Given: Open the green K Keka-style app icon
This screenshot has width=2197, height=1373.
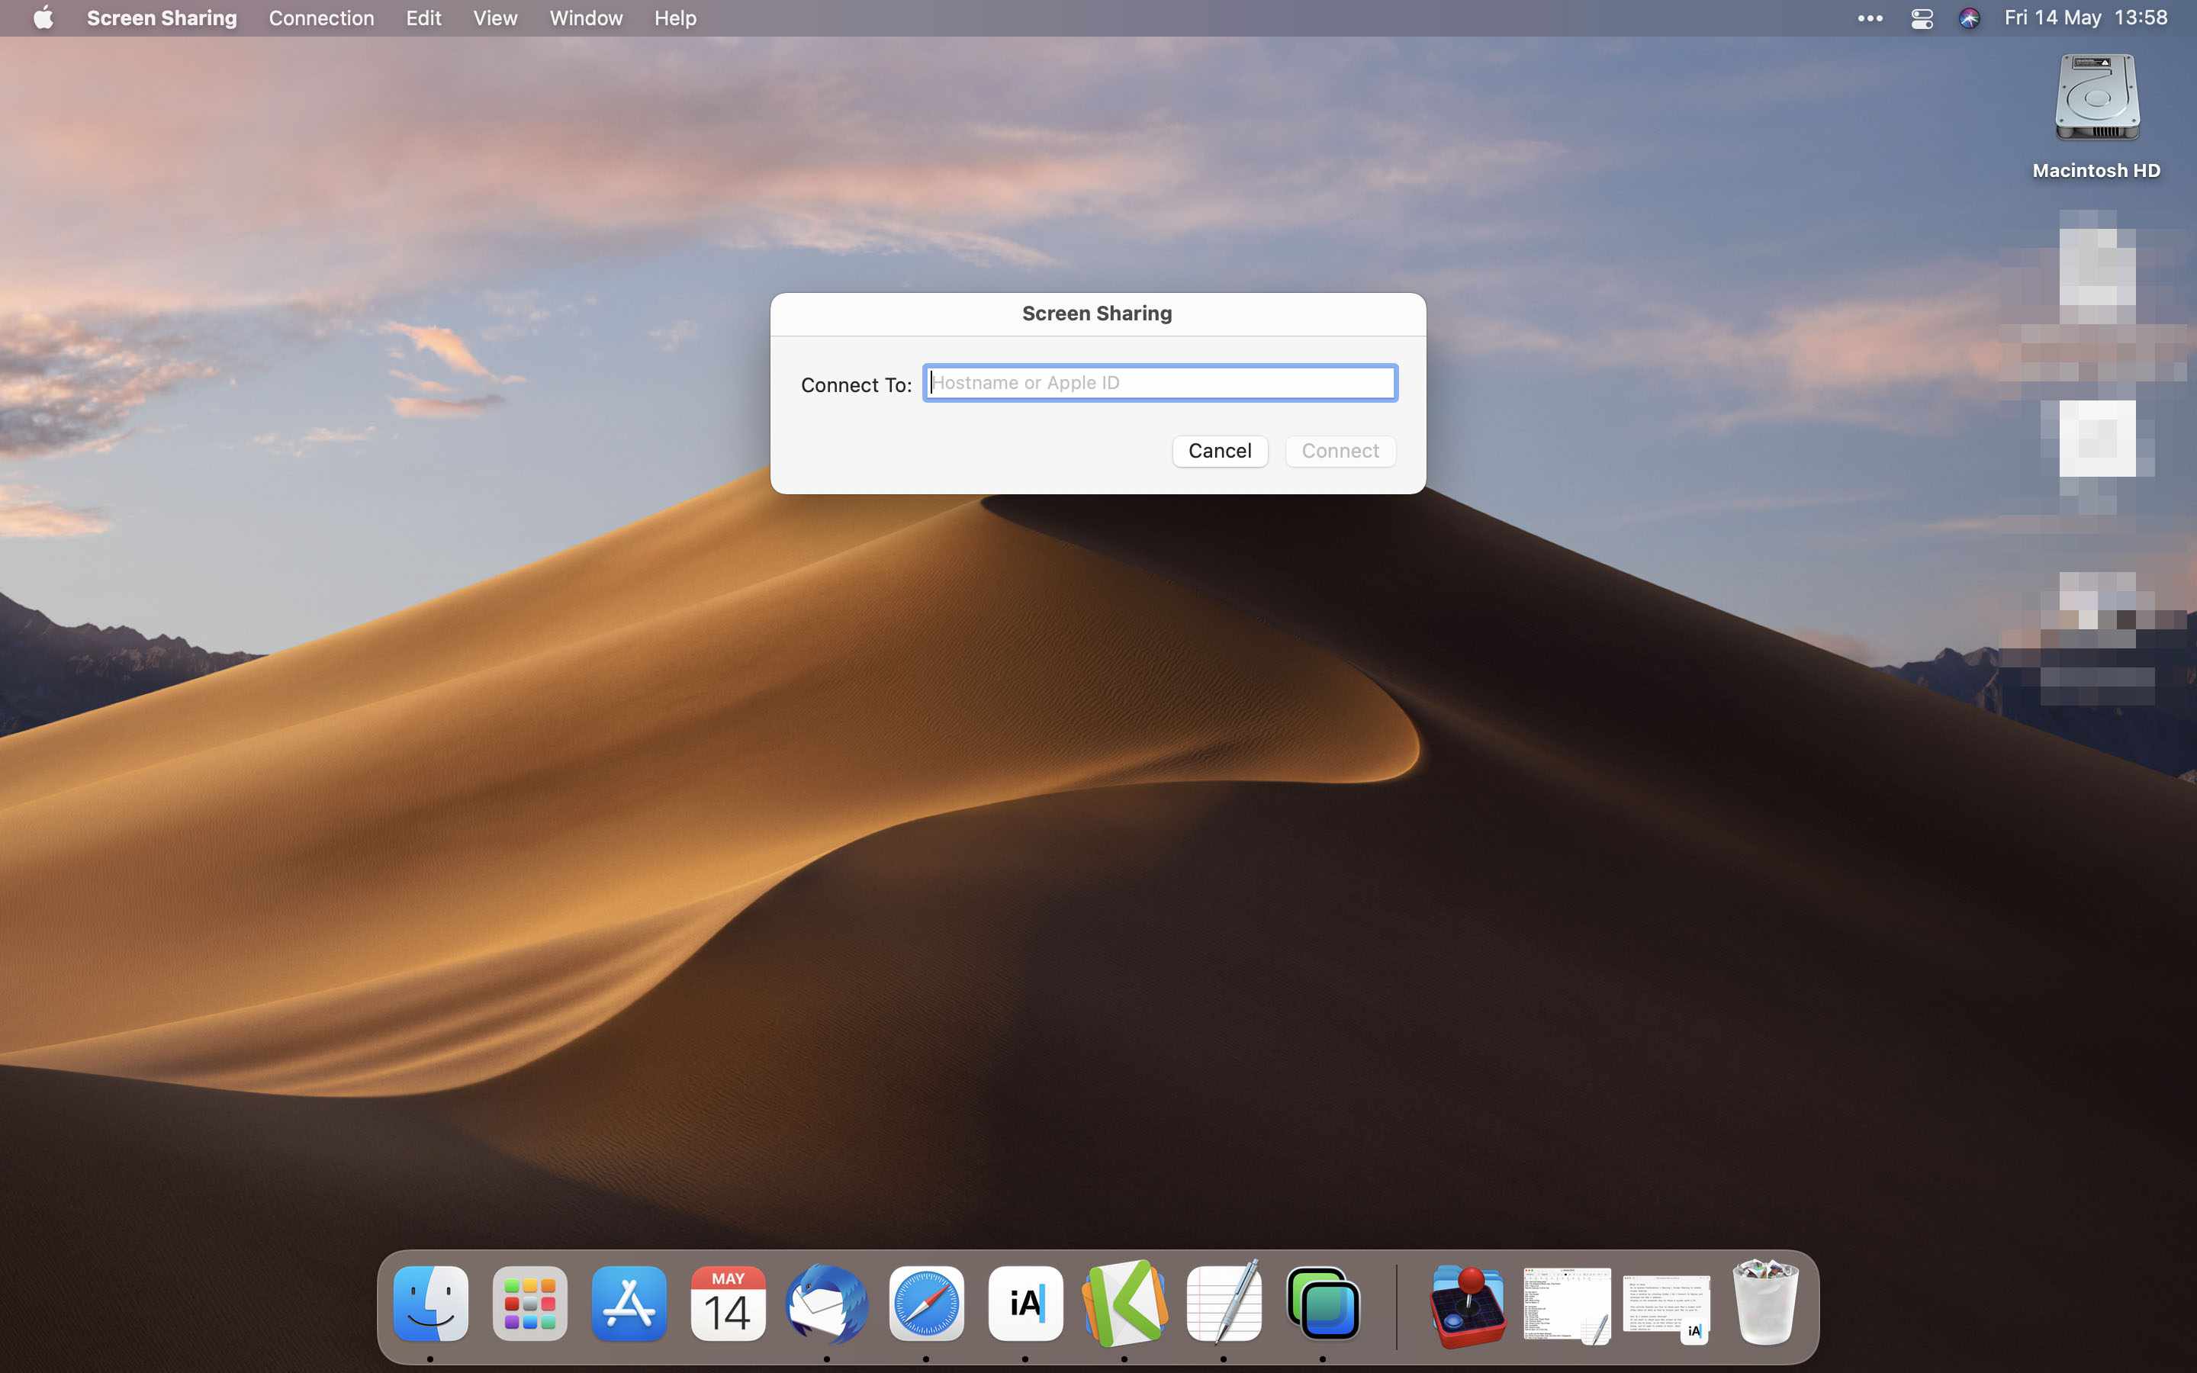Looking at the screenshot, I should [1125, 1304].
